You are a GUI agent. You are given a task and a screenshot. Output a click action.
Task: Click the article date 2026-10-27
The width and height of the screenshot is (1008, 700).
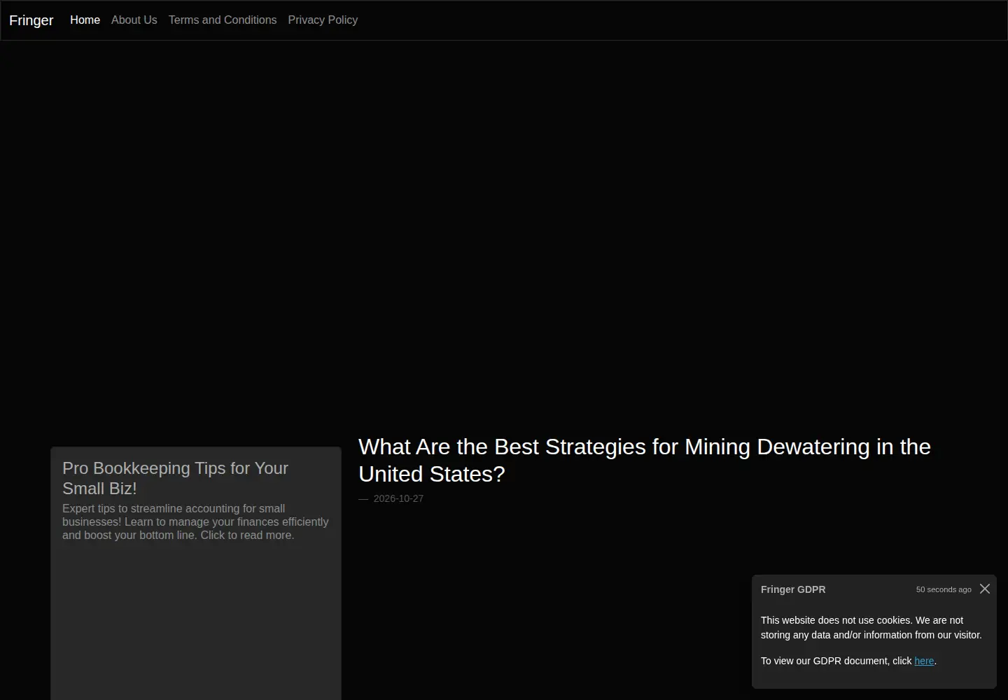coord(398,498)
